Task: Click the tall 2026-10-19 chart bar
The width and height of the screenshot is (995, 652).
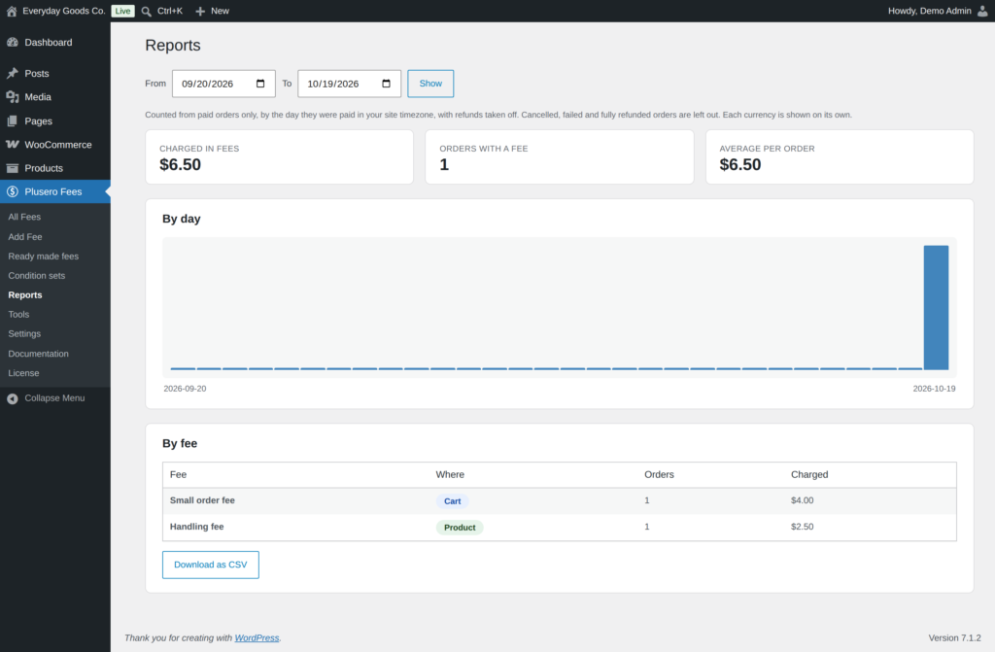Action: pyautogui.click(x=936, y=307)
